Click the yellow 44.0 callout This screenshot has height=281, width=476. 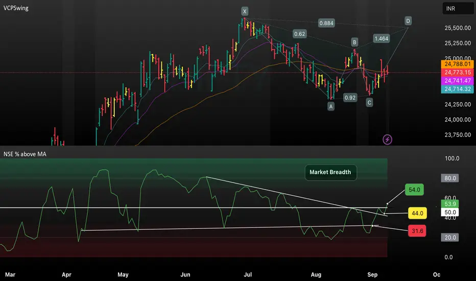click(x=417, y=213)
